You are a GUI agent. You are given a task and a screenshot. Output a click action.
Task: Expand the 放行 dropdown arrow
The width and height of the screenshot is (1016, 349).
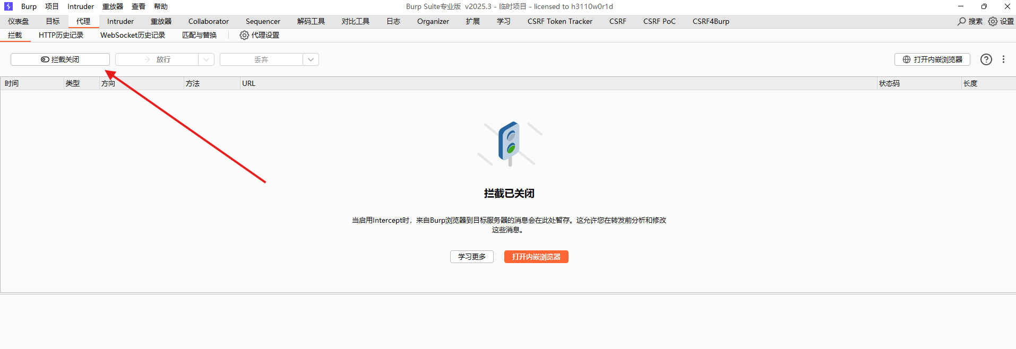206,59
